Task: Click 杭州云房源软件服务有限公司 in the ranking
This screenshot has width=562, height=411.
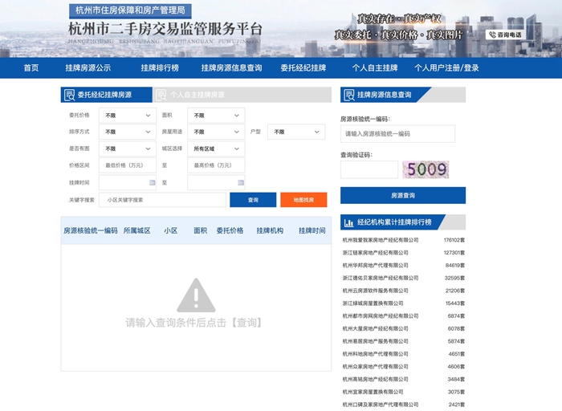Action: [x=375, y=291]
